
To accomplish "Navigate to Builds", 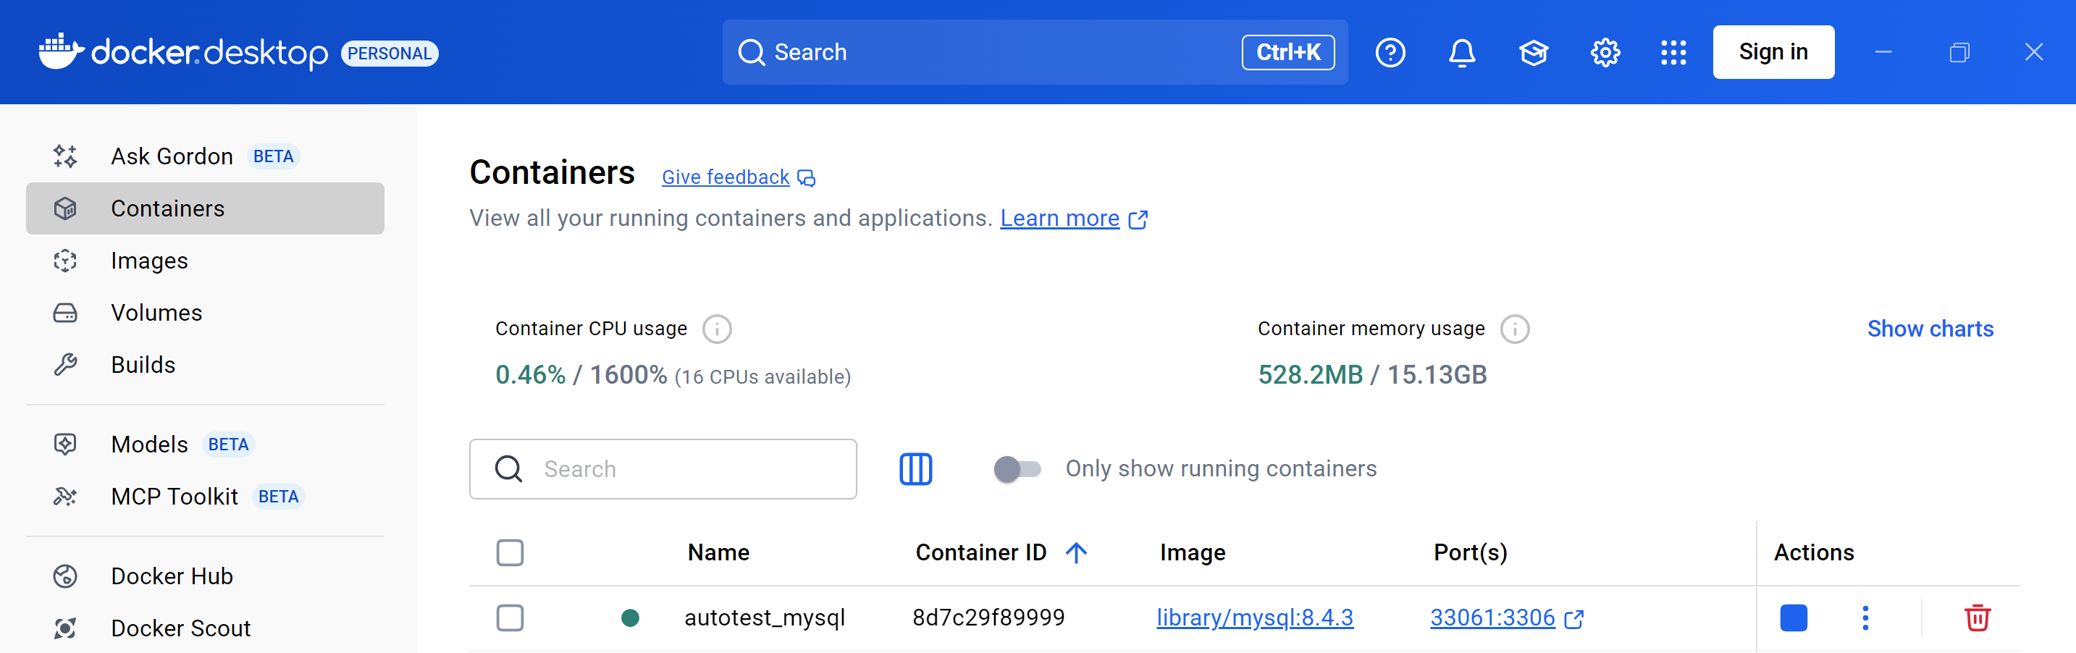I will pyautogui.click(x=205, y=364).
